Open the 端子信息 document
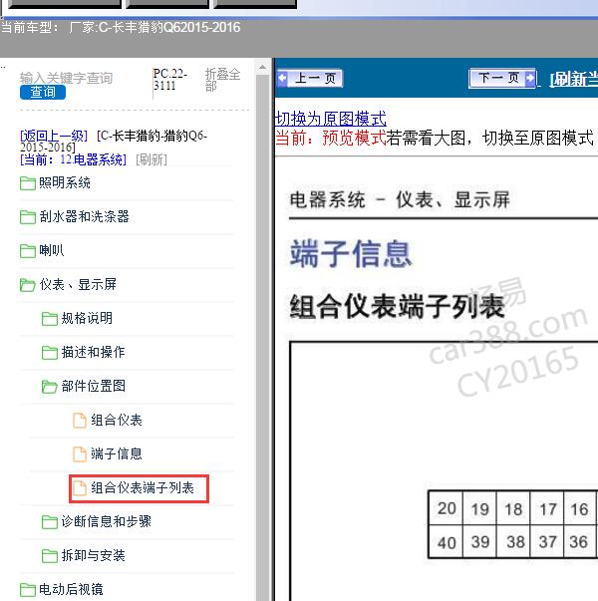The width and height of the screenshot is (598, 601). (117, 453)
